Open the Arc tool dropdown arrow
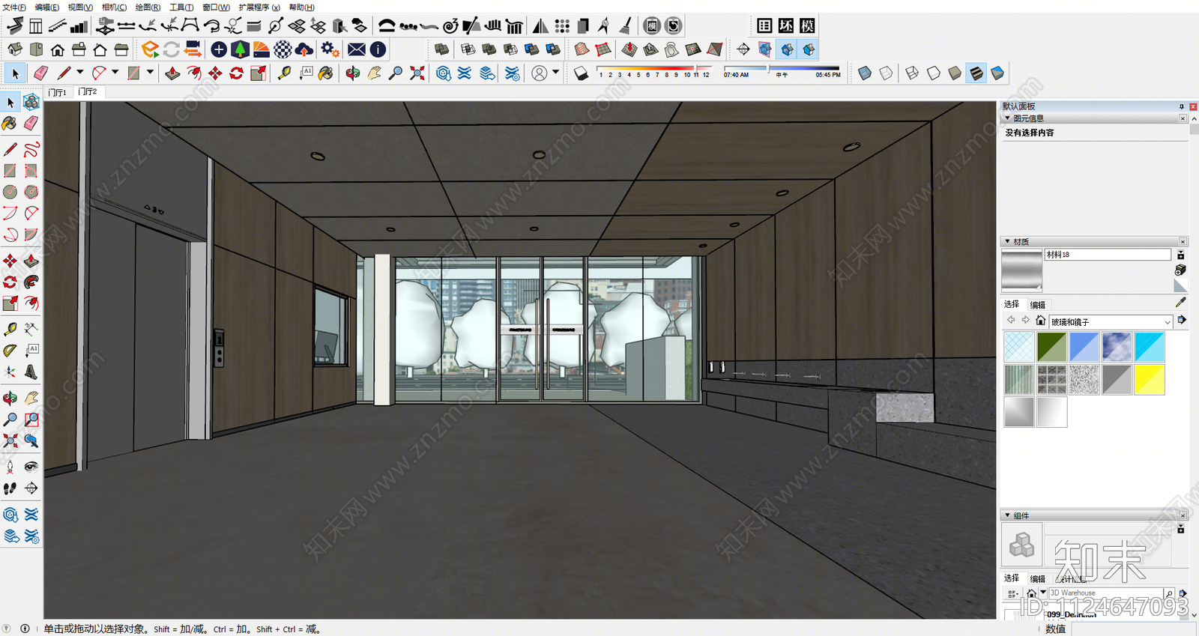1199x636 pixels. pos(115,73)
